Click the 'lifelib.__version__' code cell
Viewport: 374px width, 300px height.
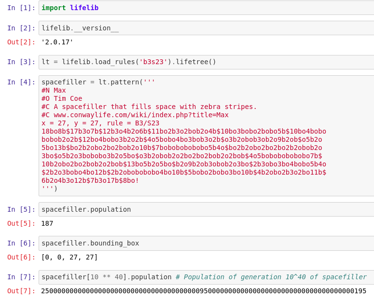(x=207, y=28)
